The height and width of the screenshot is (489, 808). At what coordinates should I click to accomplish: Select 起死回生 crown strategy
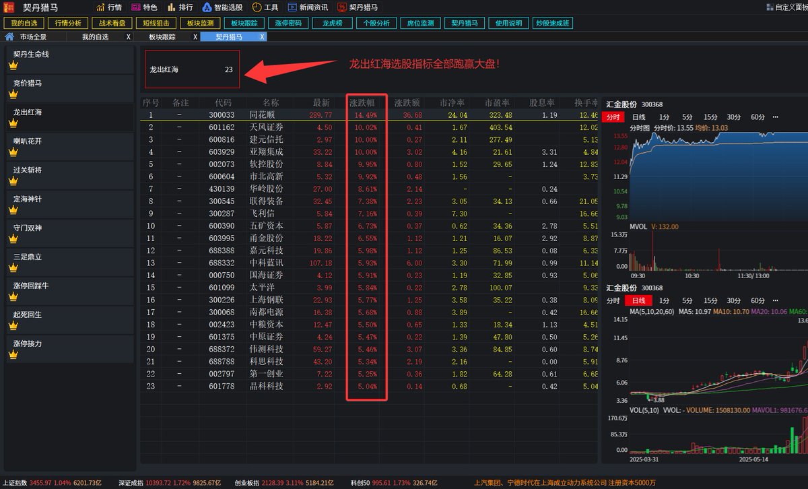[69, 321]
